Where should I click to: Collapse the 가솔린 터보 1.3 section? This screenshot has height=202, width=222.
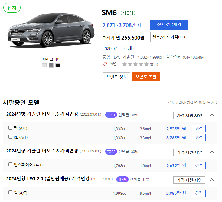[212, 115]
